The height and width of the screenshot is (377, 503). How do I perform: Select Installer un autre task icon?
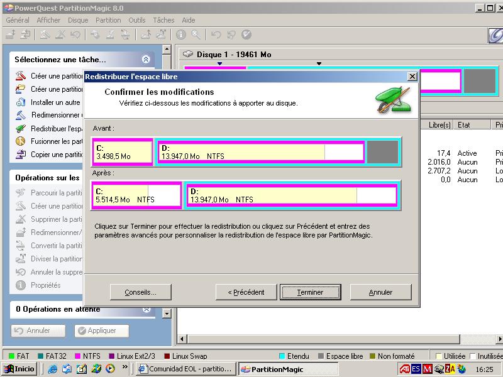click(x=20, y=102)
